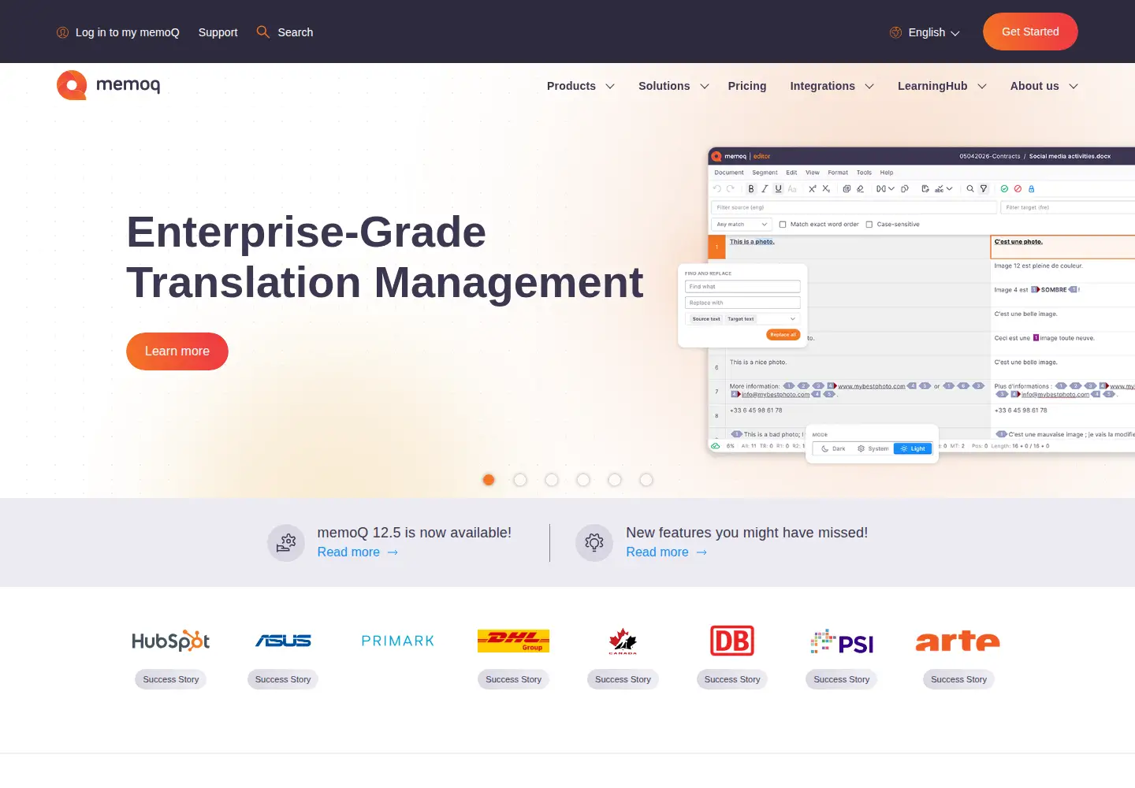Click the change case Aa icon in editor preview
Viewport: 1135px width, 788px height.
tap(792, 189)
